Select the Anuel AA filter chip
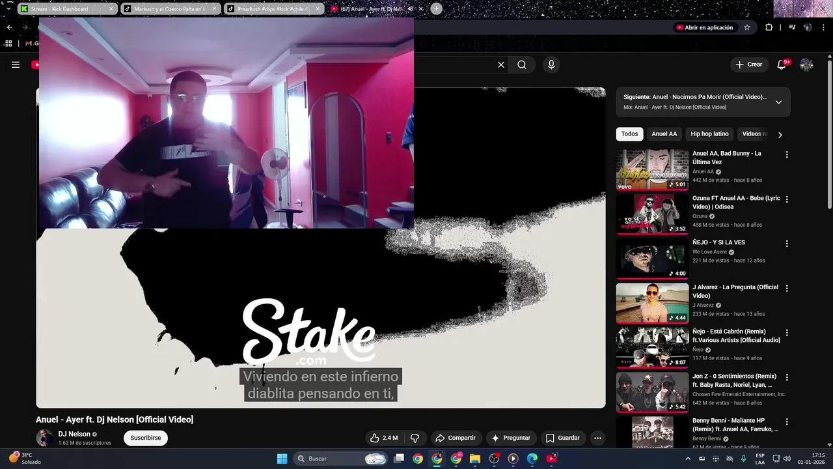The image size is (833, 469). pos(664,134)
